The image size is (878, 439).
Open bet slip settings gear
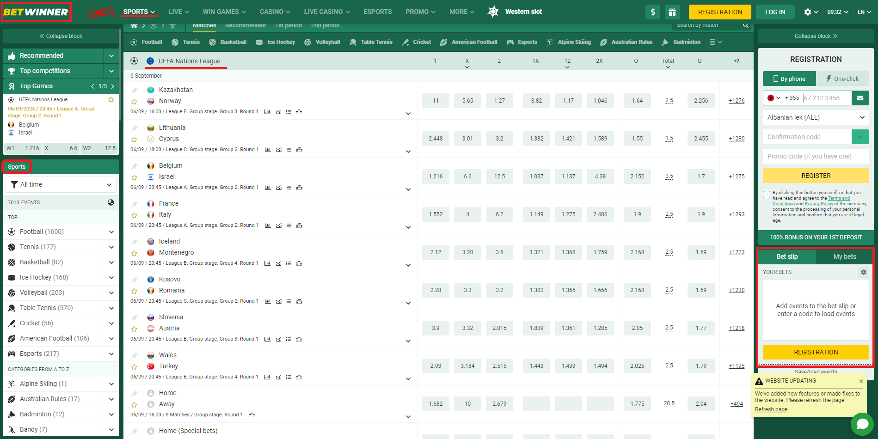coord(863,272)
